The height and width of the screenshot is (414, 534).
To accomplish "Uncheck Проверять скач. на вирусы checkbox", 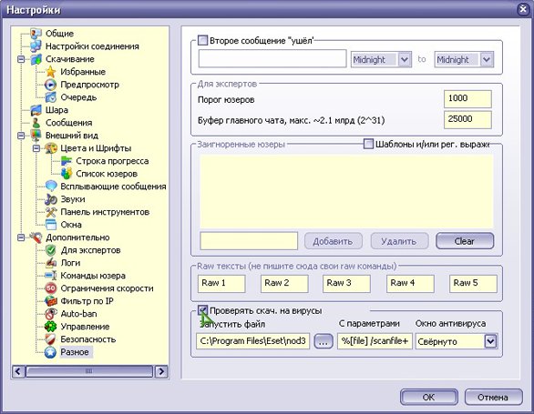I will pos(202,310).
